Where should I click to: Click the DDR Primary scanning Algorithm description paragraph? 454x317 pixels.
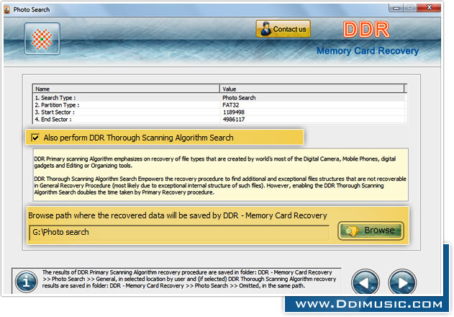215,162
